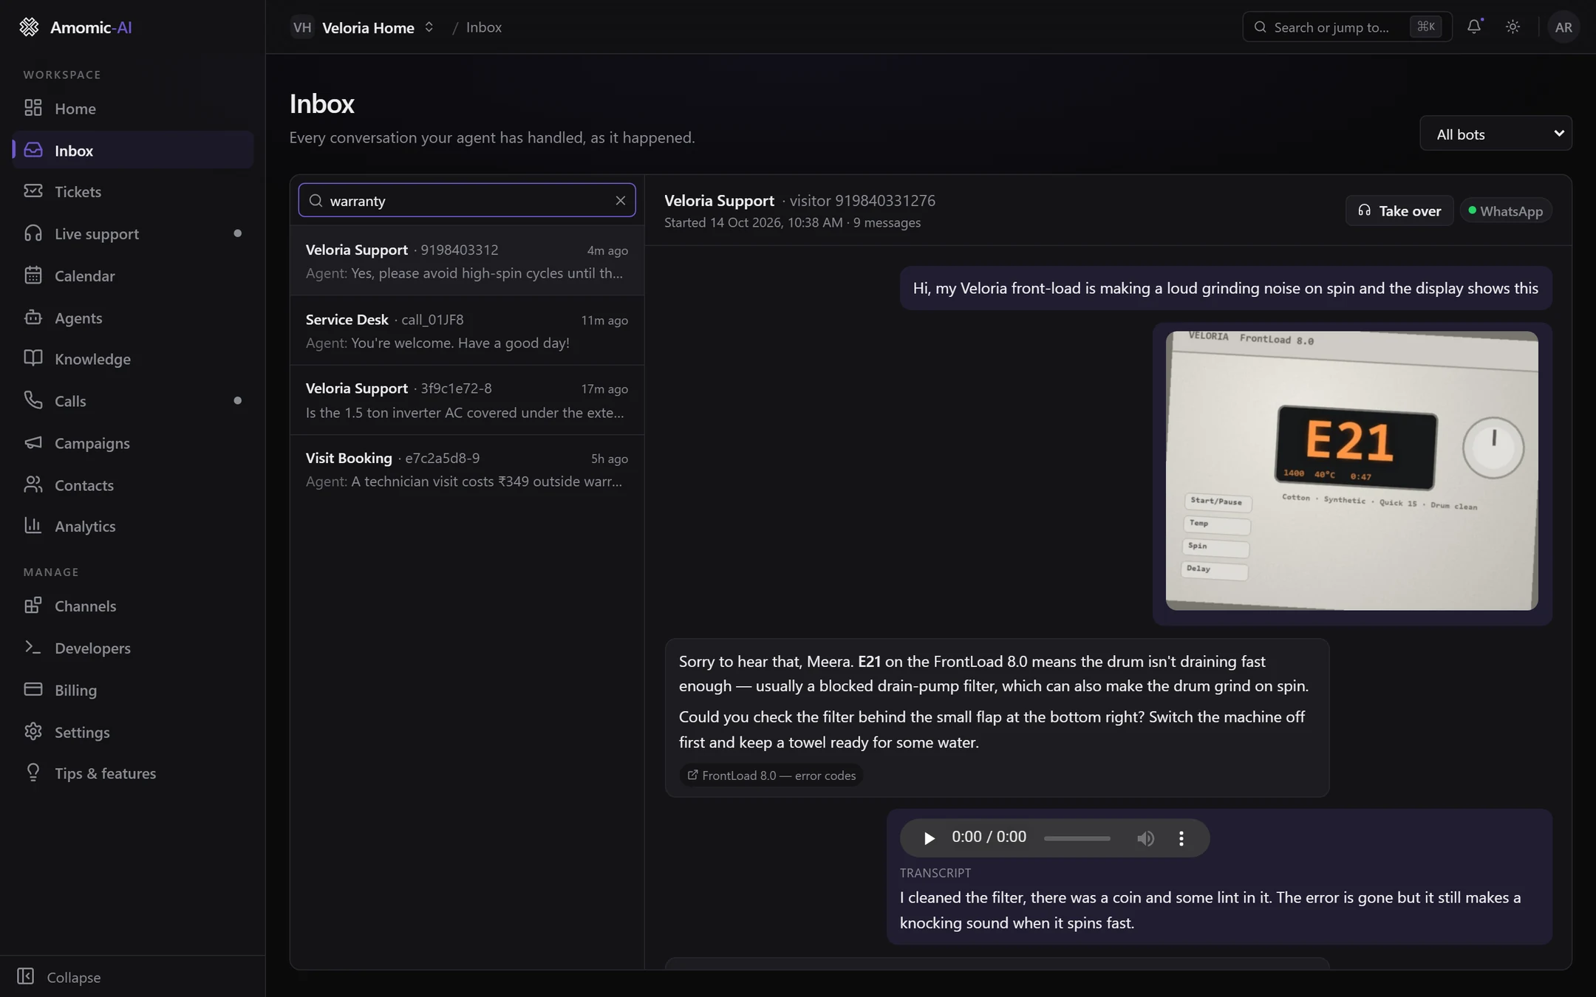Open the Analytics chart icon

point(33,525)
